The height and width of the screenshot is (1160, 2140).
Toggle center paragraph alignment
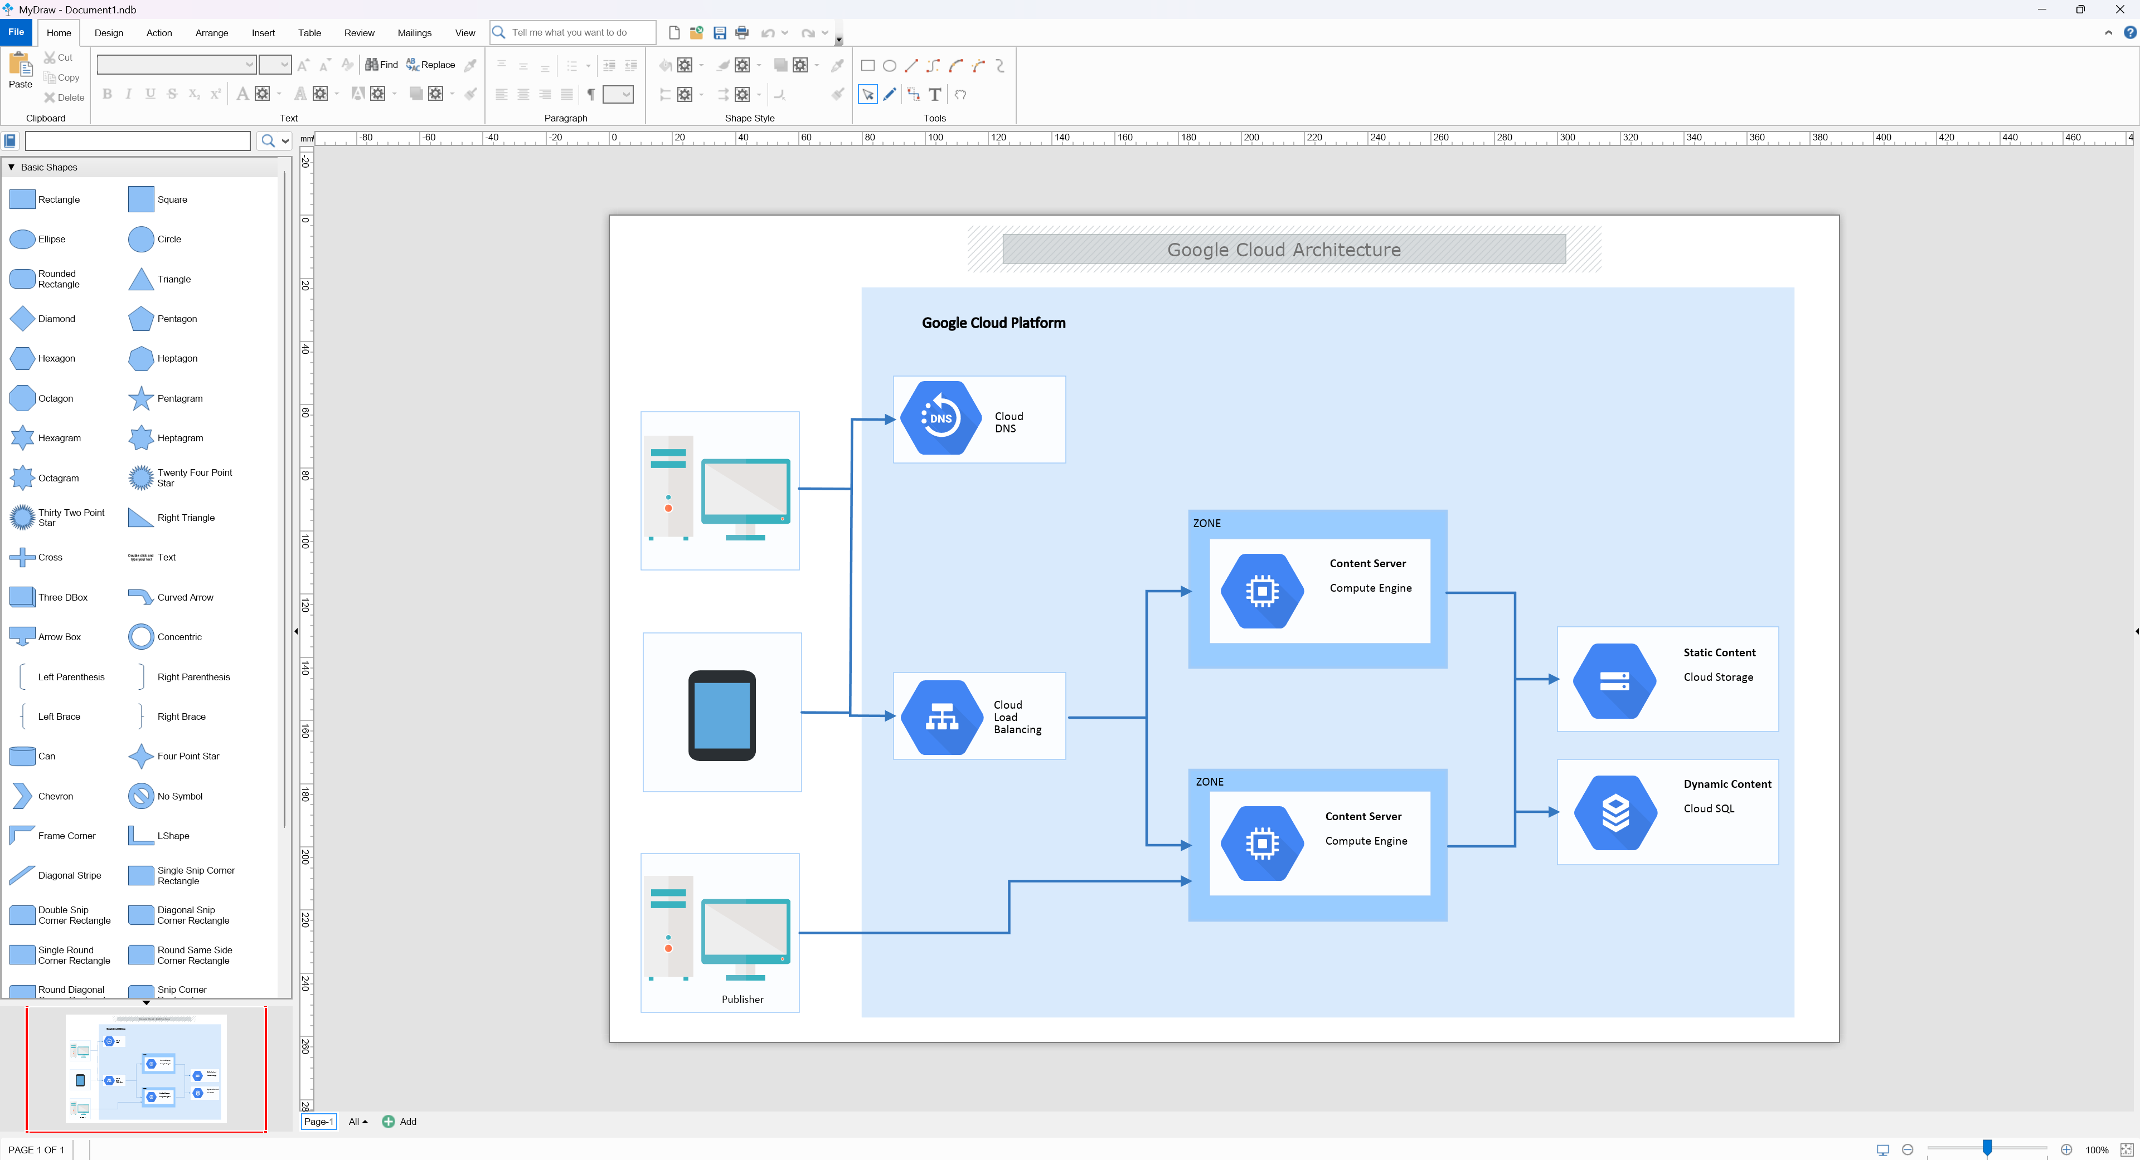pos(523,95)
